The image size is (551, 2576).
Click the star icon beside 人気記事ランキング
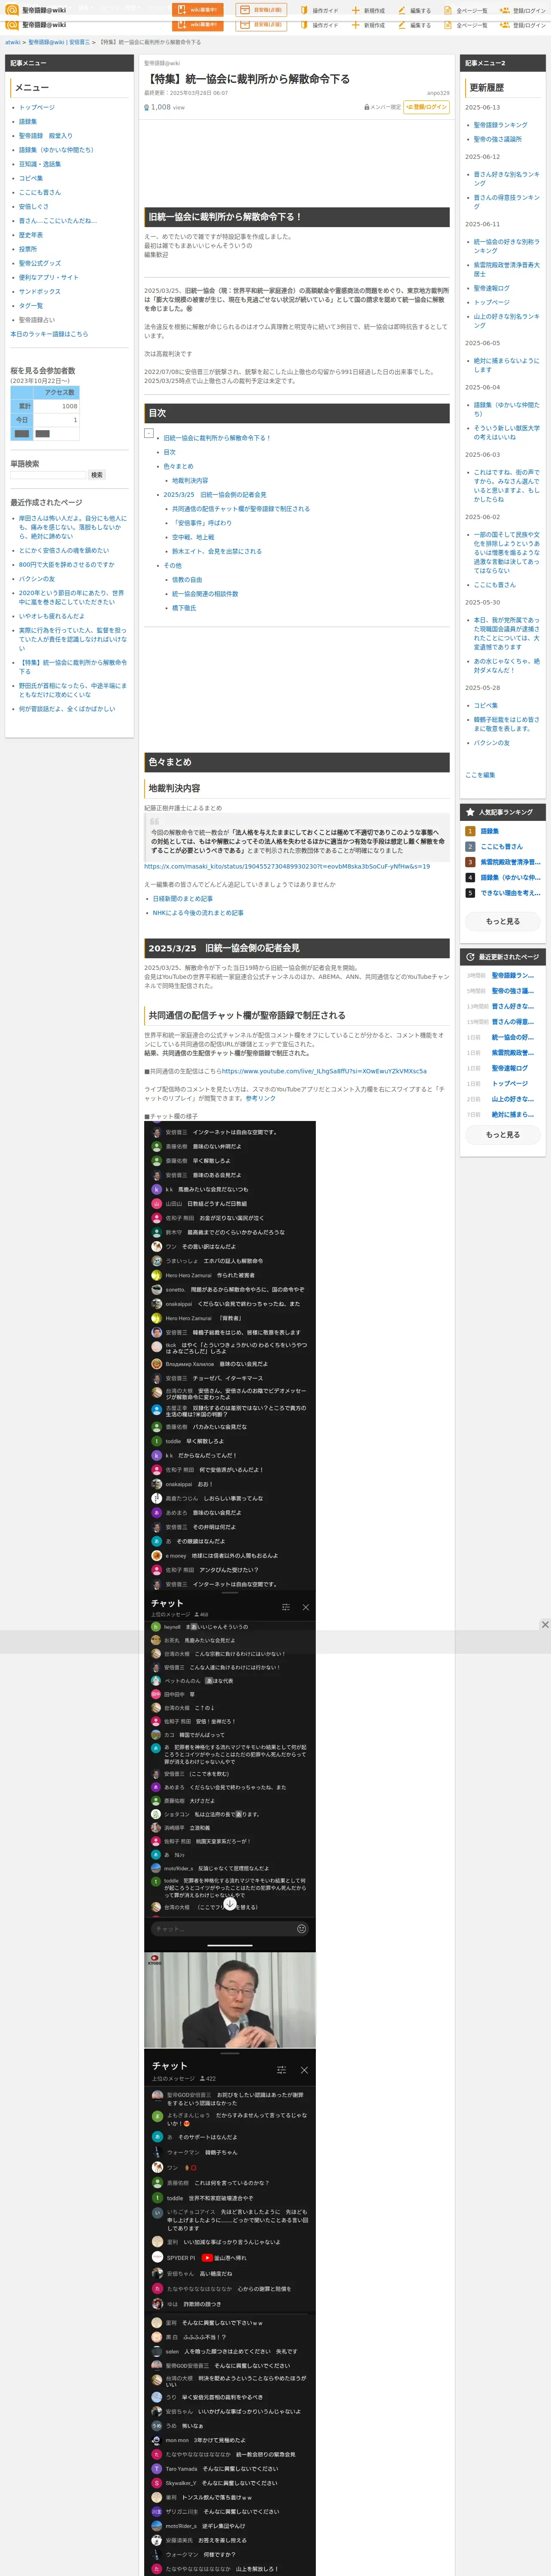pos(470,812)
